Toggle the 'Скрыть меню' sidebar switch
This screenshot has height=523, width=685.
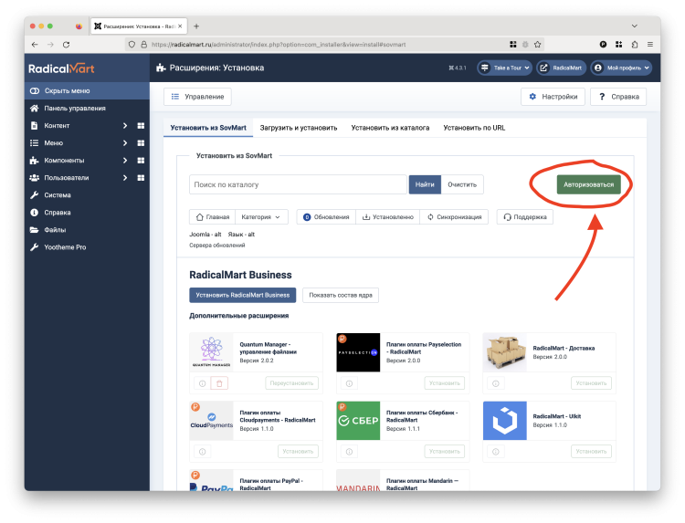(35, 91)
